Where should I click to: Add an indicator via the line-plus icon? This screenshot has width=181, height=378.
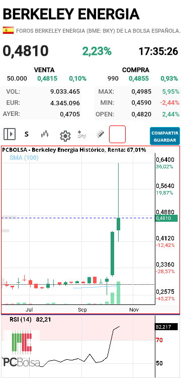[x=82, y=135]
